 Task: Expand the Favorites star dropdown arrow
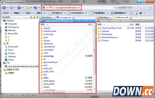click(32, 7)
